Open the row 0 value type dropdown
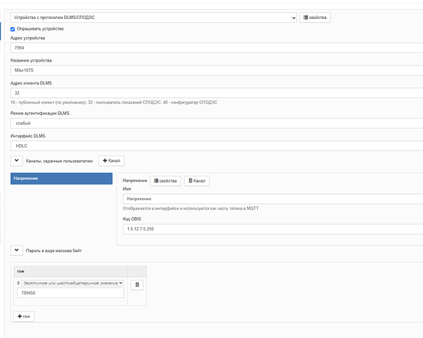 [73, 283]
